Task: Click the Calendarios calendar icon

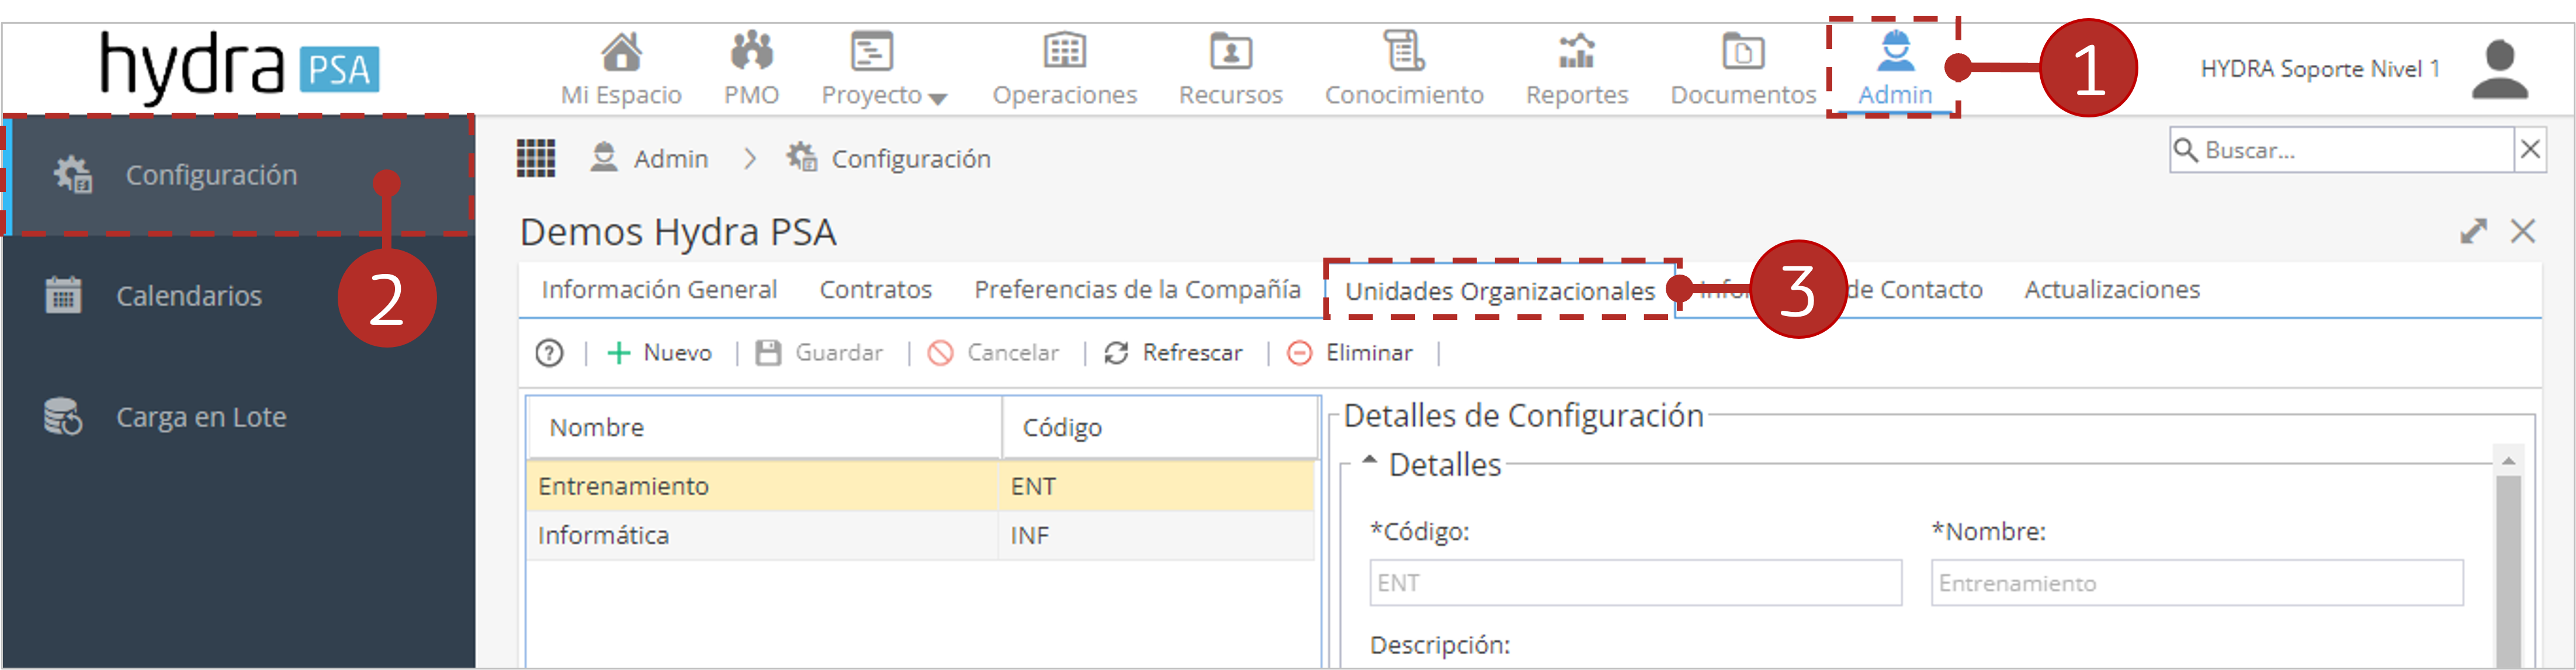Action: [x=63, y=295]
